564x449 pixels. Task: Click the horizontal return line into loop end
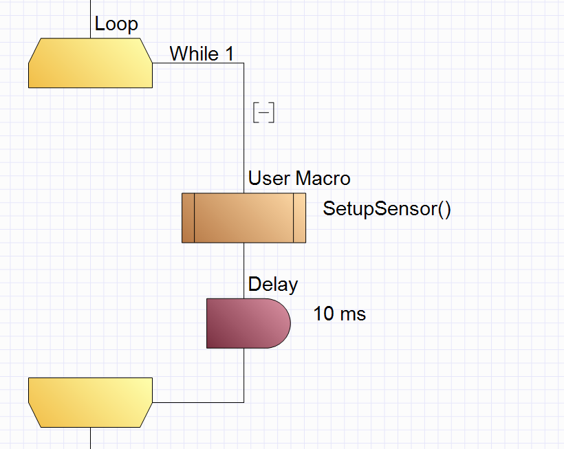click(x=198, y=402)
